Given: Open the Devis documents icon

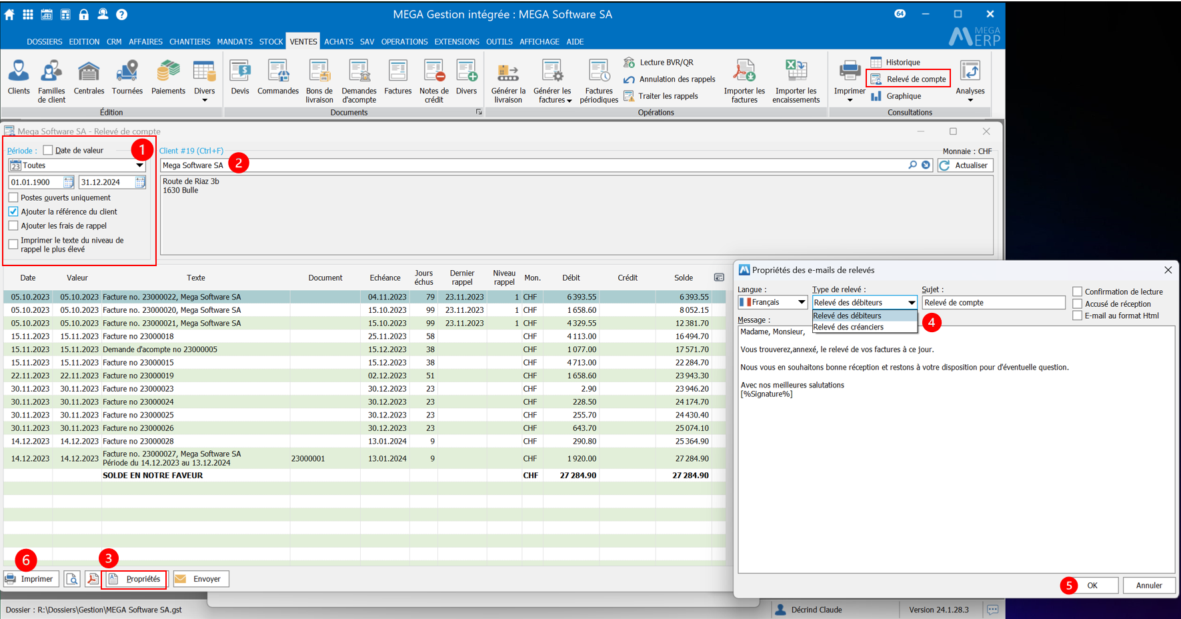Looking at the screenshot, I should 240,77.
